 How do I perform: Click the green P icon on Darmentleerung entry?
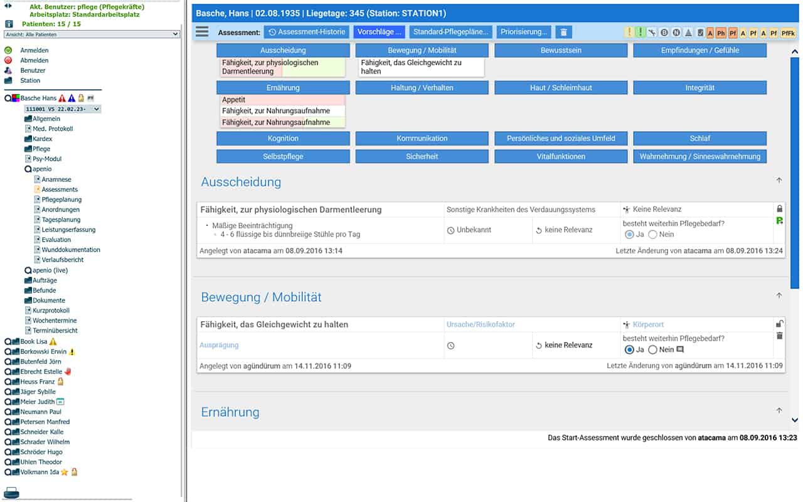pos(779,221)
